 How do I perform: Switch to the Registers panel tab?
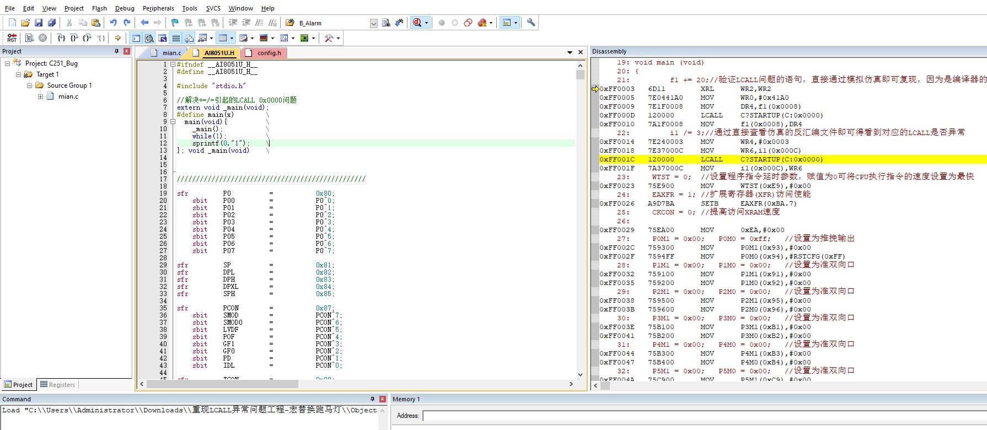pyautogui.click(x=58, y=385)
